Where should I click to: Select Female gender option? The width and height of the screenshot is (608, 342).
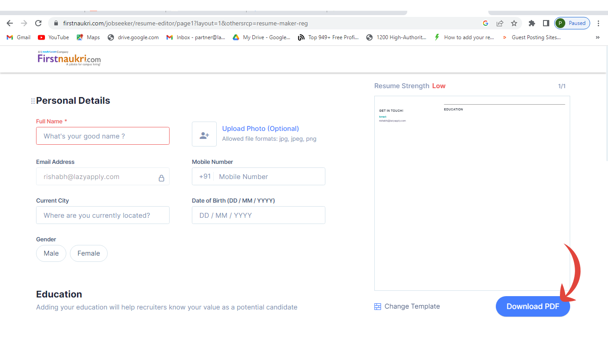click(89, 253)
